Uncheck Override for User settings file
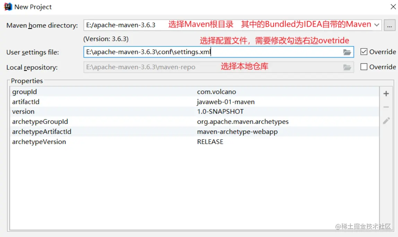 point(364,52)
